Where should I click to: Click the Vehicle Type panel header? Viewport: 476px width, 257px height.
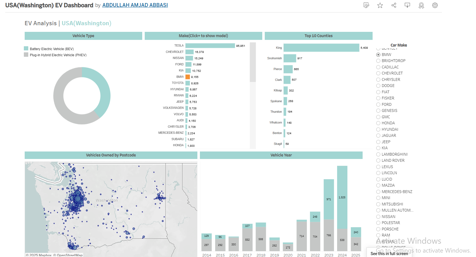point(83,36)
